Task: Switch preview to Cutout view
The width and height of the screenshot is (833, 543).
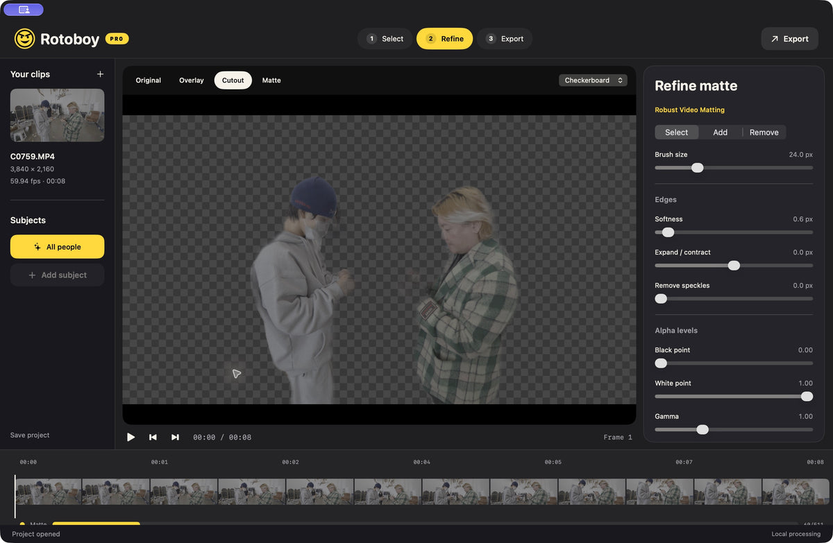Action: coord(233,80)
